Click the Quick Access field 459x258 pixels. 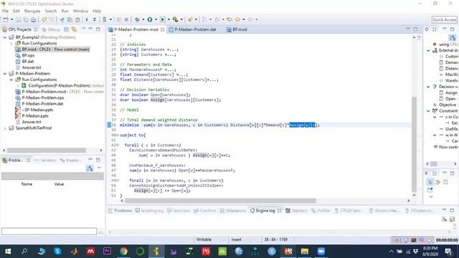click(x=445, y=19)
